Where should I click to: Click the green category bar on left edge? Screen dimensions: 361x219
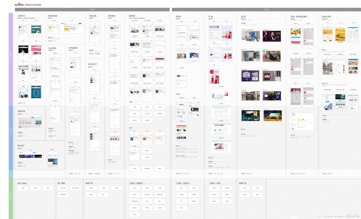click(x=11, y=199)
